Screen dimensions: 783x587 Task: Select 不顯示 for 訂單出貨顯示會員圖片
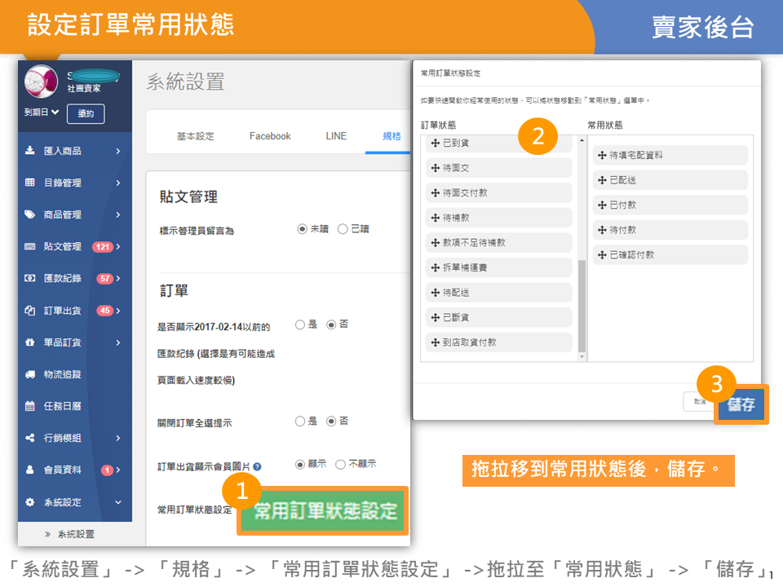pyautogui.click(x=340, y=464)
